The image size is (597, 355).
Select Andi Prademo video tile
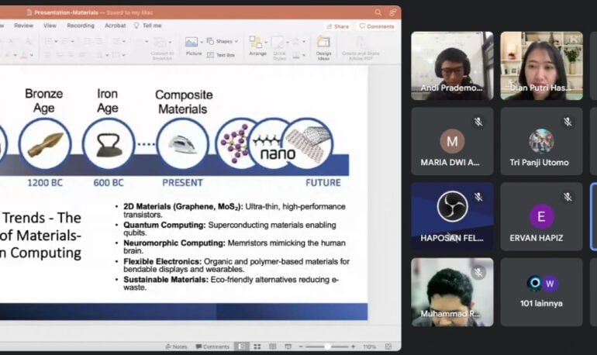pos(452,66)
